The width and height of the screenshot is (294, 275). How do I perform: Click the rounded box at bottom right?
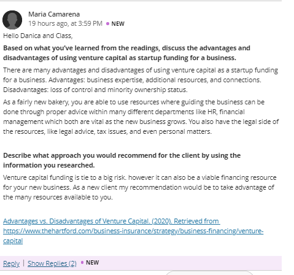pyautogui.click(x=209, y=273)
